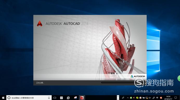Click the drive device tray icon
Screen dimensions: 180x100
(144, 98)
